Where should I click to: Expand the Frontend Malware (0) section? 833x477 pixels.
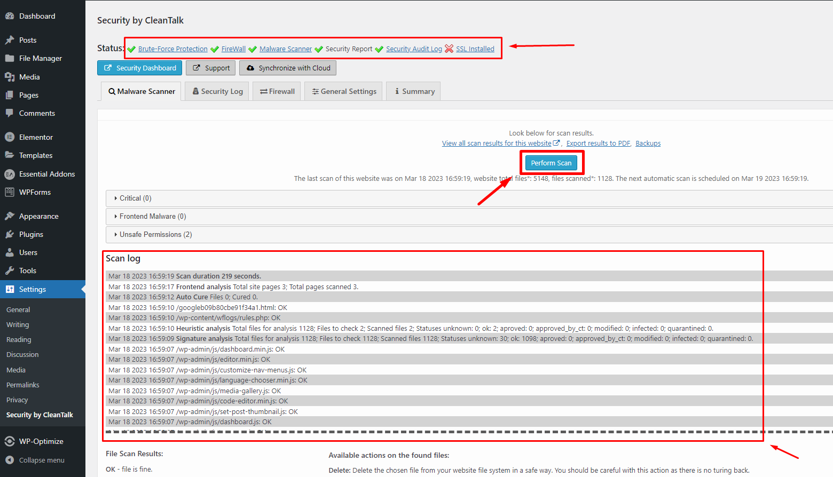pyautogui.click(x=469, y=216)
